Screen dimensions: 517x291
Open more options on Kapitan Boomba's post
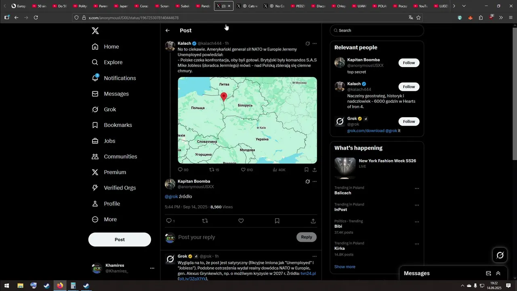[315, 182]
